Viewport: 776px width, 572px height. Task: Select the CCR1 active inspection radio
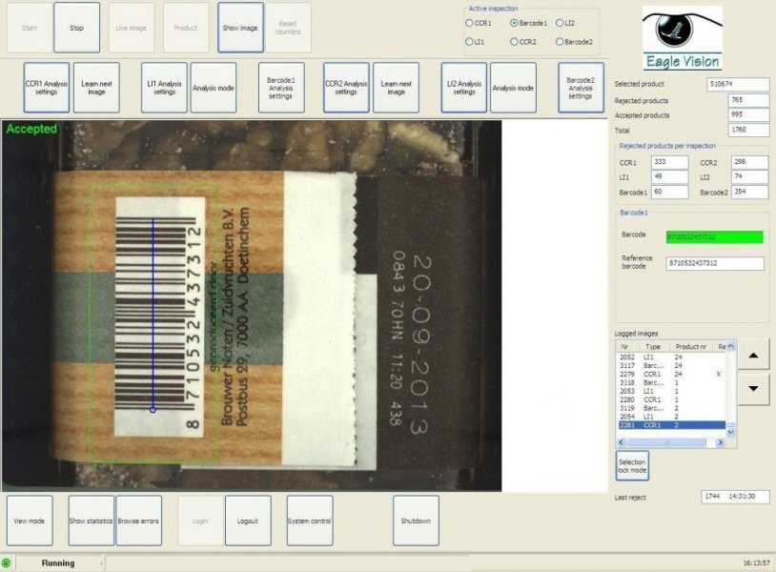[x=469, y=23]
